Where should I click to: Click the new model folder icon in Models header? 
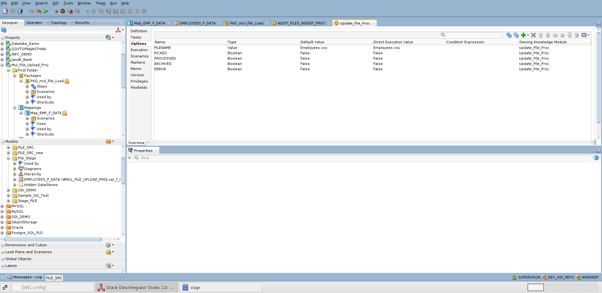click(108, 141)
